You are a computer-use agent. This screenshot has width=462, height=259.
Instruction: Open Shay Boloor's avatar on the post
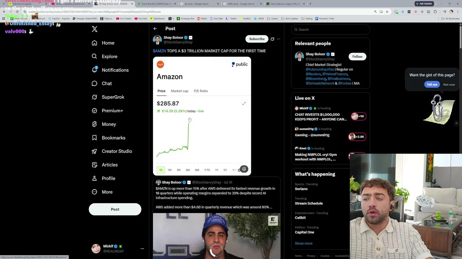coord(157,40)
